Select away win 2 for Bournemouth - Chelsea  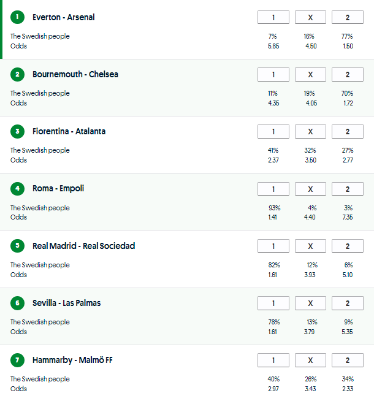pos(347,74)
